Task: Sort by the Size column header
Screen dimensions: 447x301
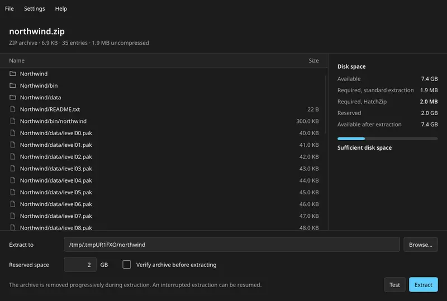Action: point(313,60)
